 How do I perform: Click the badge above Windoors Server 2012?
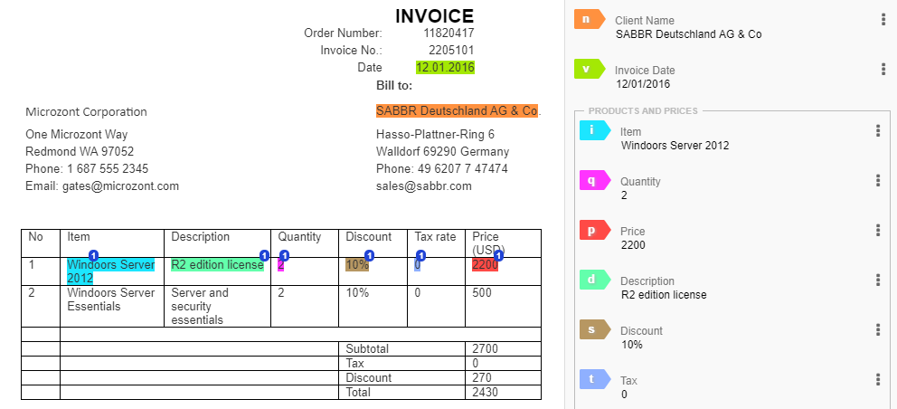tap(94, 255)
